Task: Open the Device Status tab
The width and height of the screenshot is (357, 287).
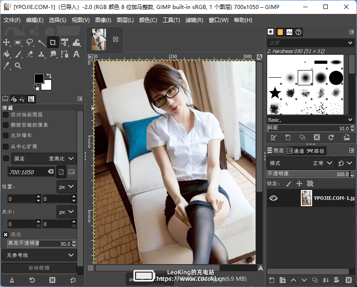Action: 13,99
